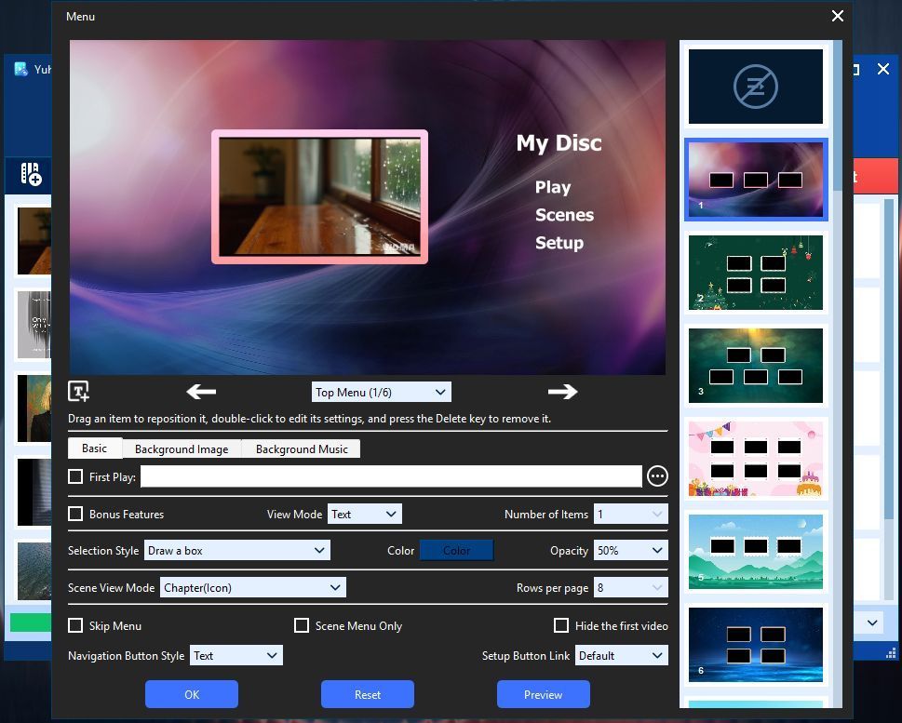Click the Preview button
902x723 pixels.
[543, 694]
